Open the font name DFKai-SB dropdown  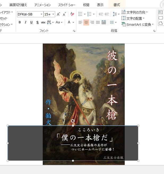41,14
